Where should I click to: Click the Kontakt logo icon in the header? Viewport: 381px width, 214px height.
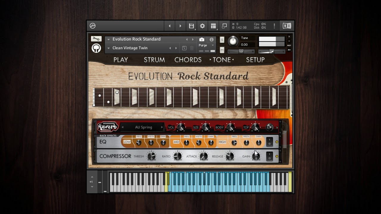93,26
